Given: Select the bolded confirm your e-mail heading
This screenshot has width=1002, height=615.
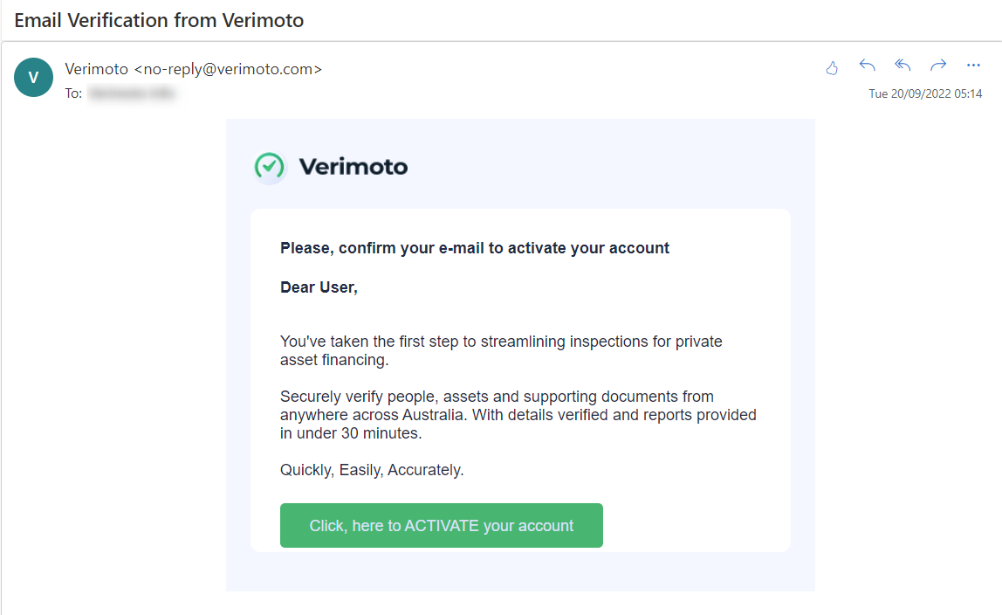Looking at the screenshot, I should (x=475, y=247).
